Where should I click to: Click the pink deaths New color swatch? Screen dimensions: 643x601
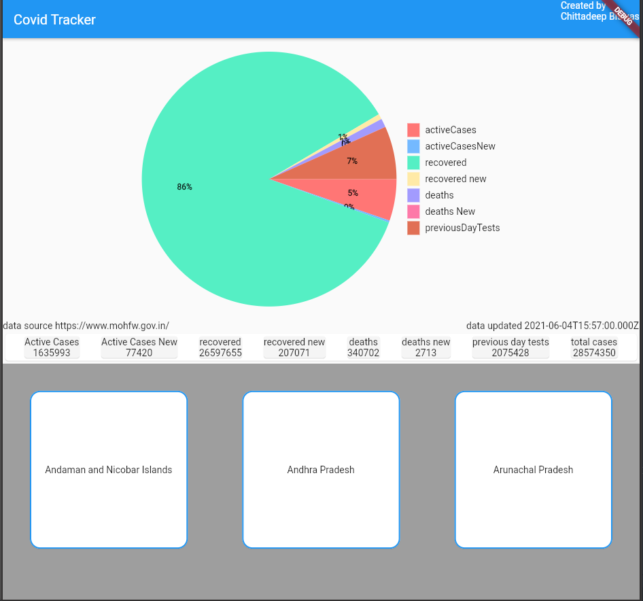[x=413, y=211]
